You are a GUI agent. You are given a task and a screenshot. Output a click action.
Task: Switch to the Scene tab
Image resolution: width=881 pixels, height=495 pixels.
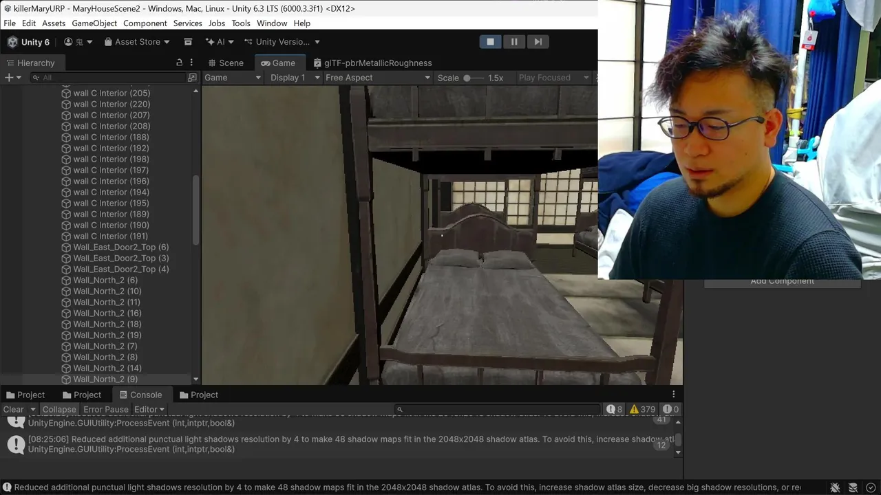tap(225, 63)
